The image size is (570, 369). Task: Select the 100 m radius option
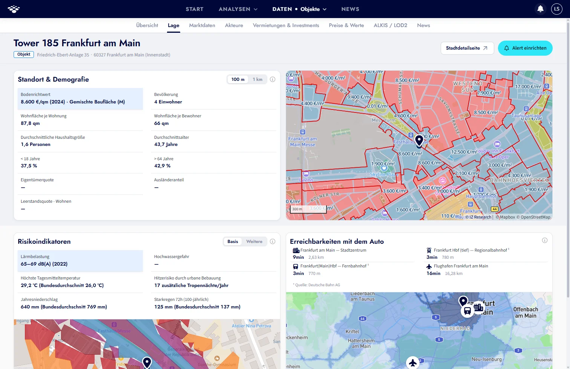[x=238, y=79]
